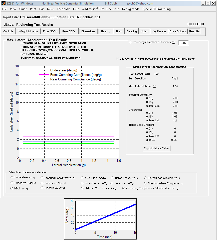
Task: Click the green Understeer legend line
Action: click(44, 70)
